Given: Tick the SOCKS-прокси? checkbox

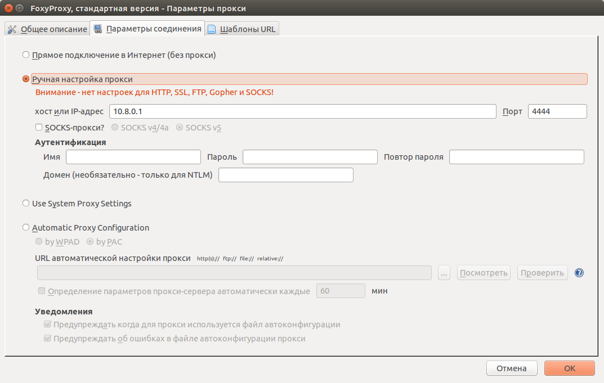Looking at the screenshot, I should click(39, 127).
